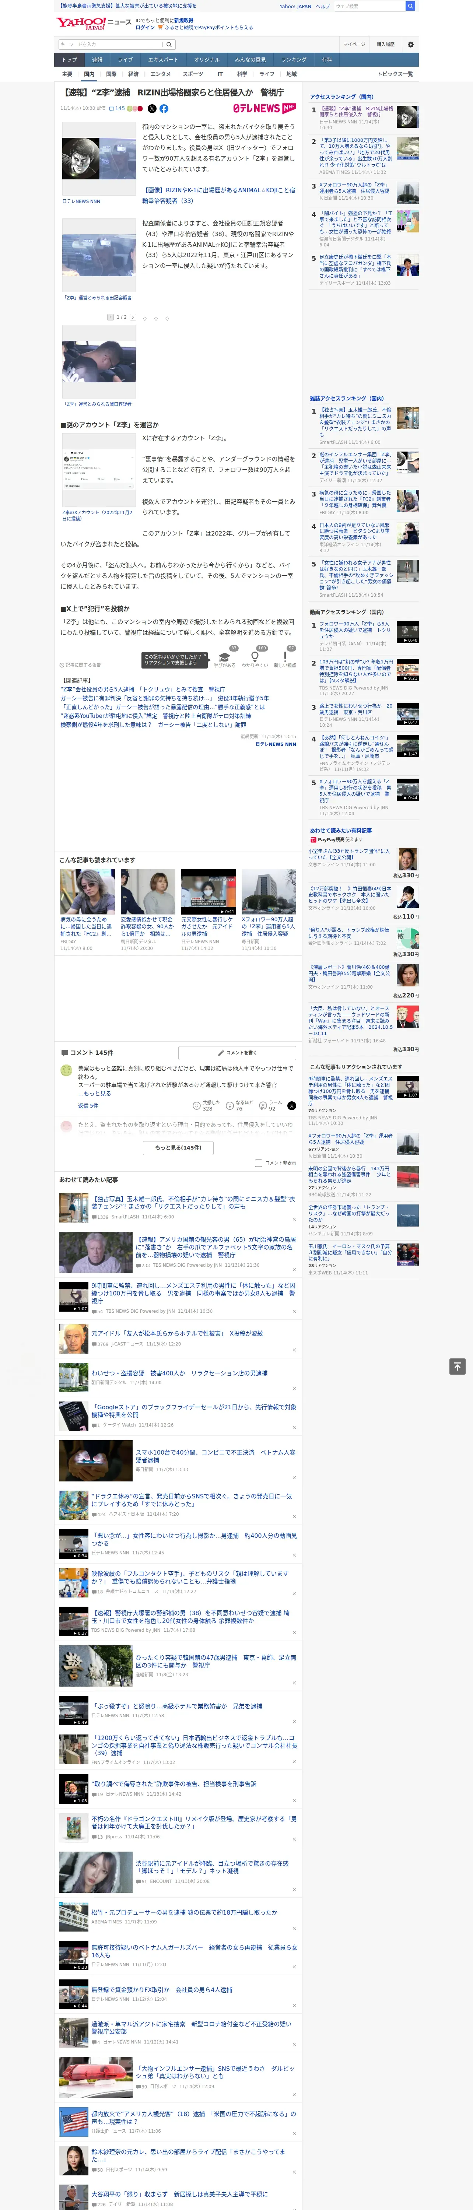This screenshot has width=473, height=2210.
Task: Select the 国際 category tab
Action: pyautogui.click(x=111, y=74)
